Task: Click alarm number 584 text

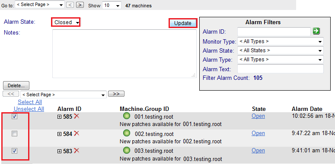Action: pyautogui.click(x=67, y=134)
